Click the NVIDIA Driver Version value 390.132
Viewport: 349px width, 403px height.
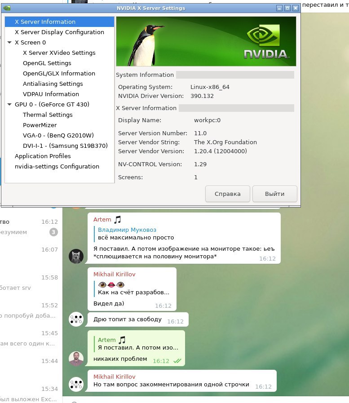[202, 96]
